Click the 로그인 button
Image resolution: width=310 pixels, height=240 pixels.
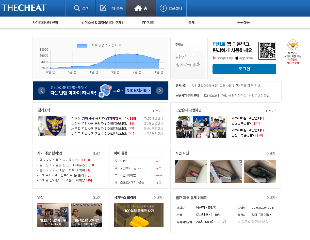pos(244,69)
